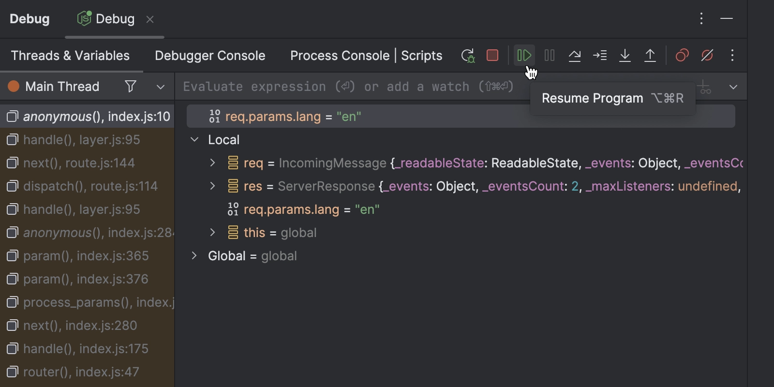
Task: Select frame next(), index.js:280
Action: coord(87,326)
